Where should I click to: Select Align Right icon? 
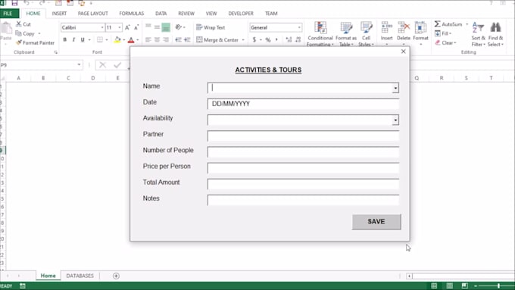pos(166,39)
